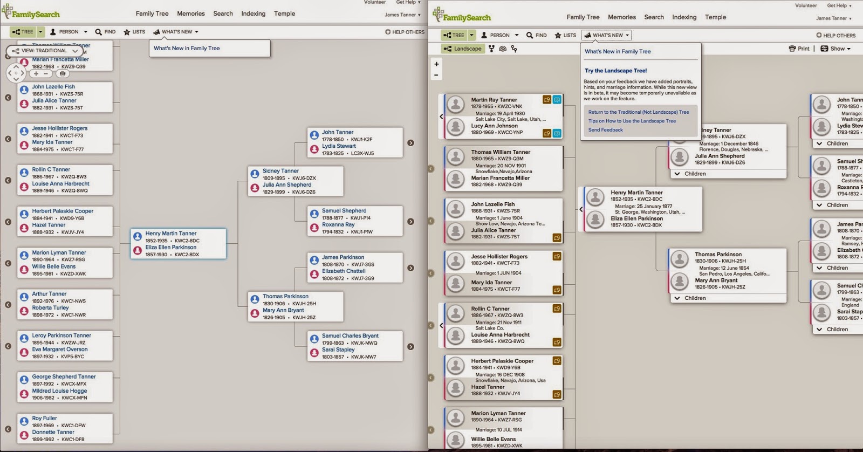
Task: Expand ancestors arrow beside John Tanner left window
Action: 410,143
